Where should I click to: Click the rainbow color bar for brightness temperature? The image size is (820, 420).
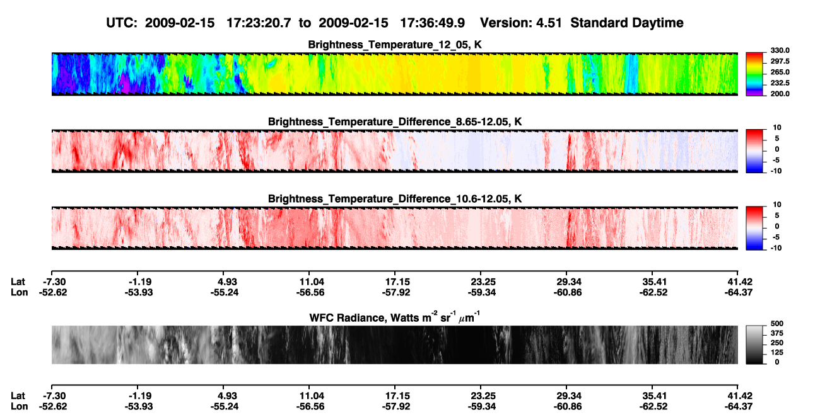tap(755, 74)
